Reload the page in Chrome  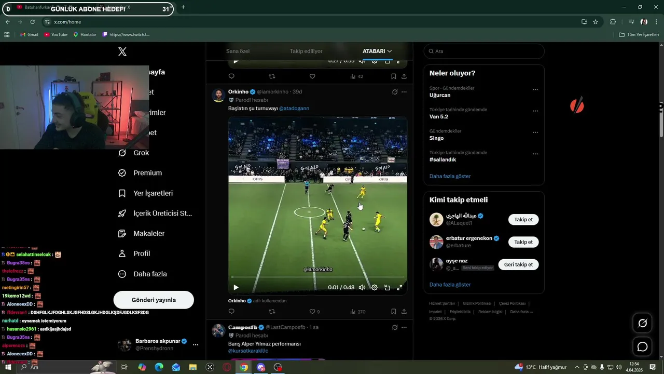(x=32, y=22)
